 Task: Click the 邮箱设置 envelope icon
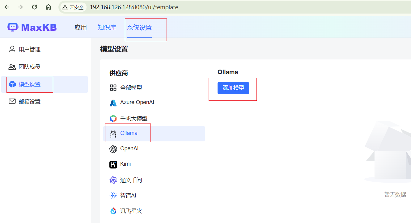(12, 101)
